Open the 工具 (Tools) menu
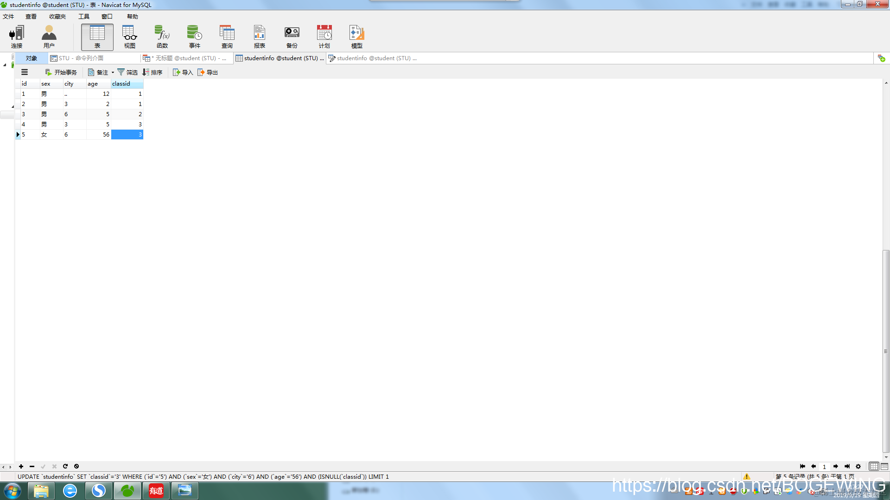Image resolution: width=890 pixels, height=500 pixels. pos(84,17)
